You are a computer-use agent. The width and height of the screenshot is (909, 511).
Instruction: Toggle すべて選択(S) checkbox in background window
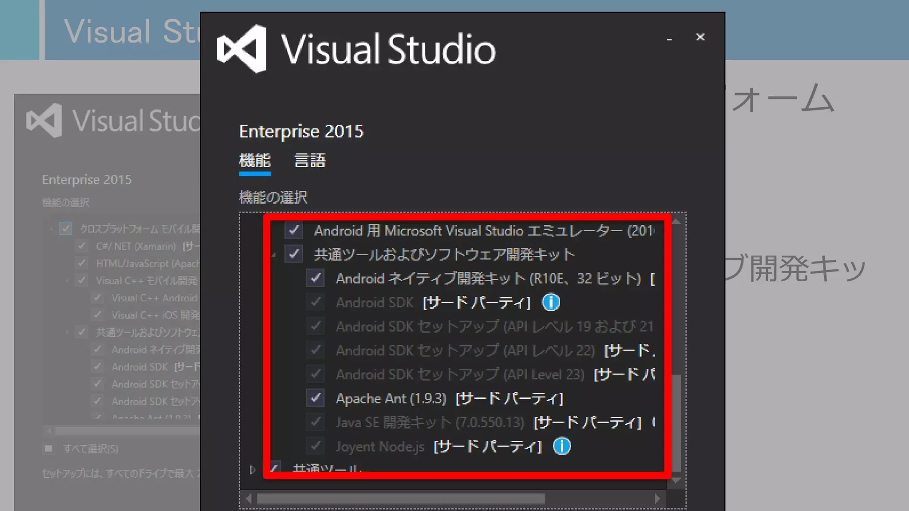point(49,448)
